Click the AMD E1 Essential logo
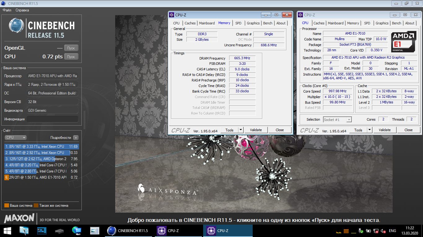This screenshot has height=237, width=423. (403, 41)
